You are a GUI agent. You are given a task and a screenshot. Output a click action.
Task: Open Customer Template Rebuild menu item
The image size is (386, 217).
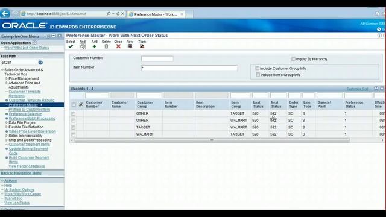click(x=31, y=101)
